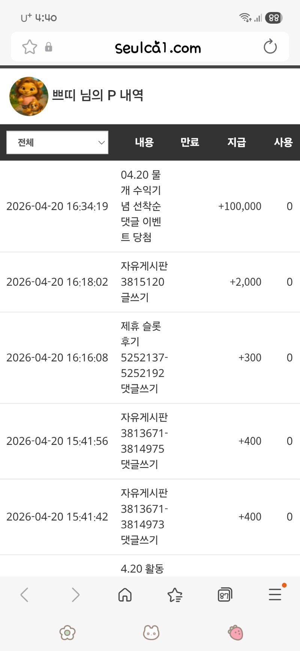Tap the bookmark star in address bar
Image resolution: width=300 pixels, height=651 pixels.
[x=30, y=47]
